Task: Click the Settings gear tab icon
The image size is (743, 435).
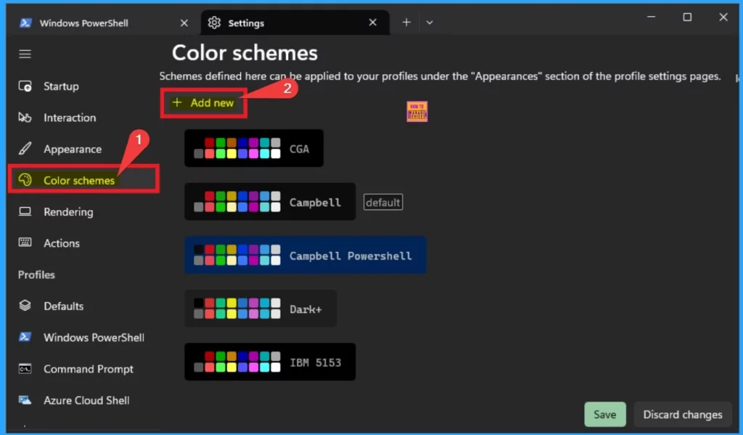Action: [214, 23]
